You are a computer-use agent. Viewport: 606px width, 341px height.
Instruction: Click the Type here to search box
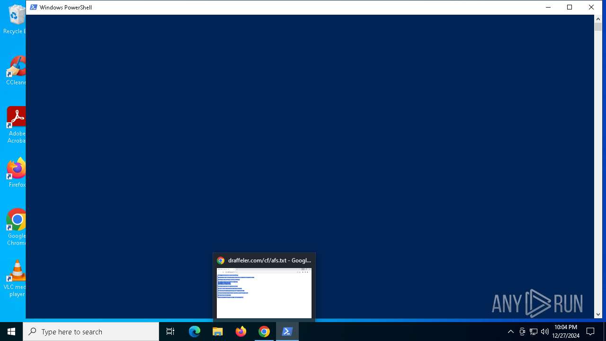point(91,332)
